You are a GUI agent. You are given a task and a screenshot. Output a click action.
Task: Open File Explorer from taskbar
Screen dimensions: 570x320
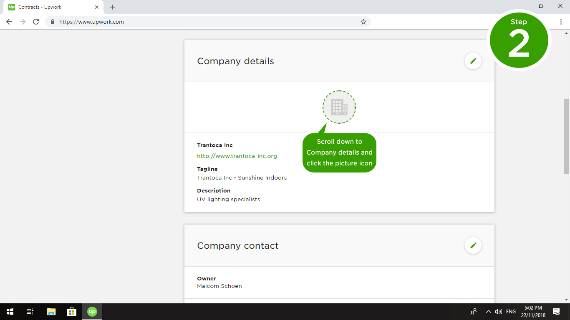click(x=51, y=311)
